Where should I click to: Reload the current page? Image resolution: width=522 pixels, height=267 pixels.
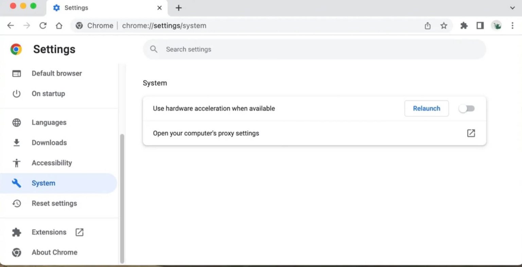pyautogui.click(x=43, y=26)
